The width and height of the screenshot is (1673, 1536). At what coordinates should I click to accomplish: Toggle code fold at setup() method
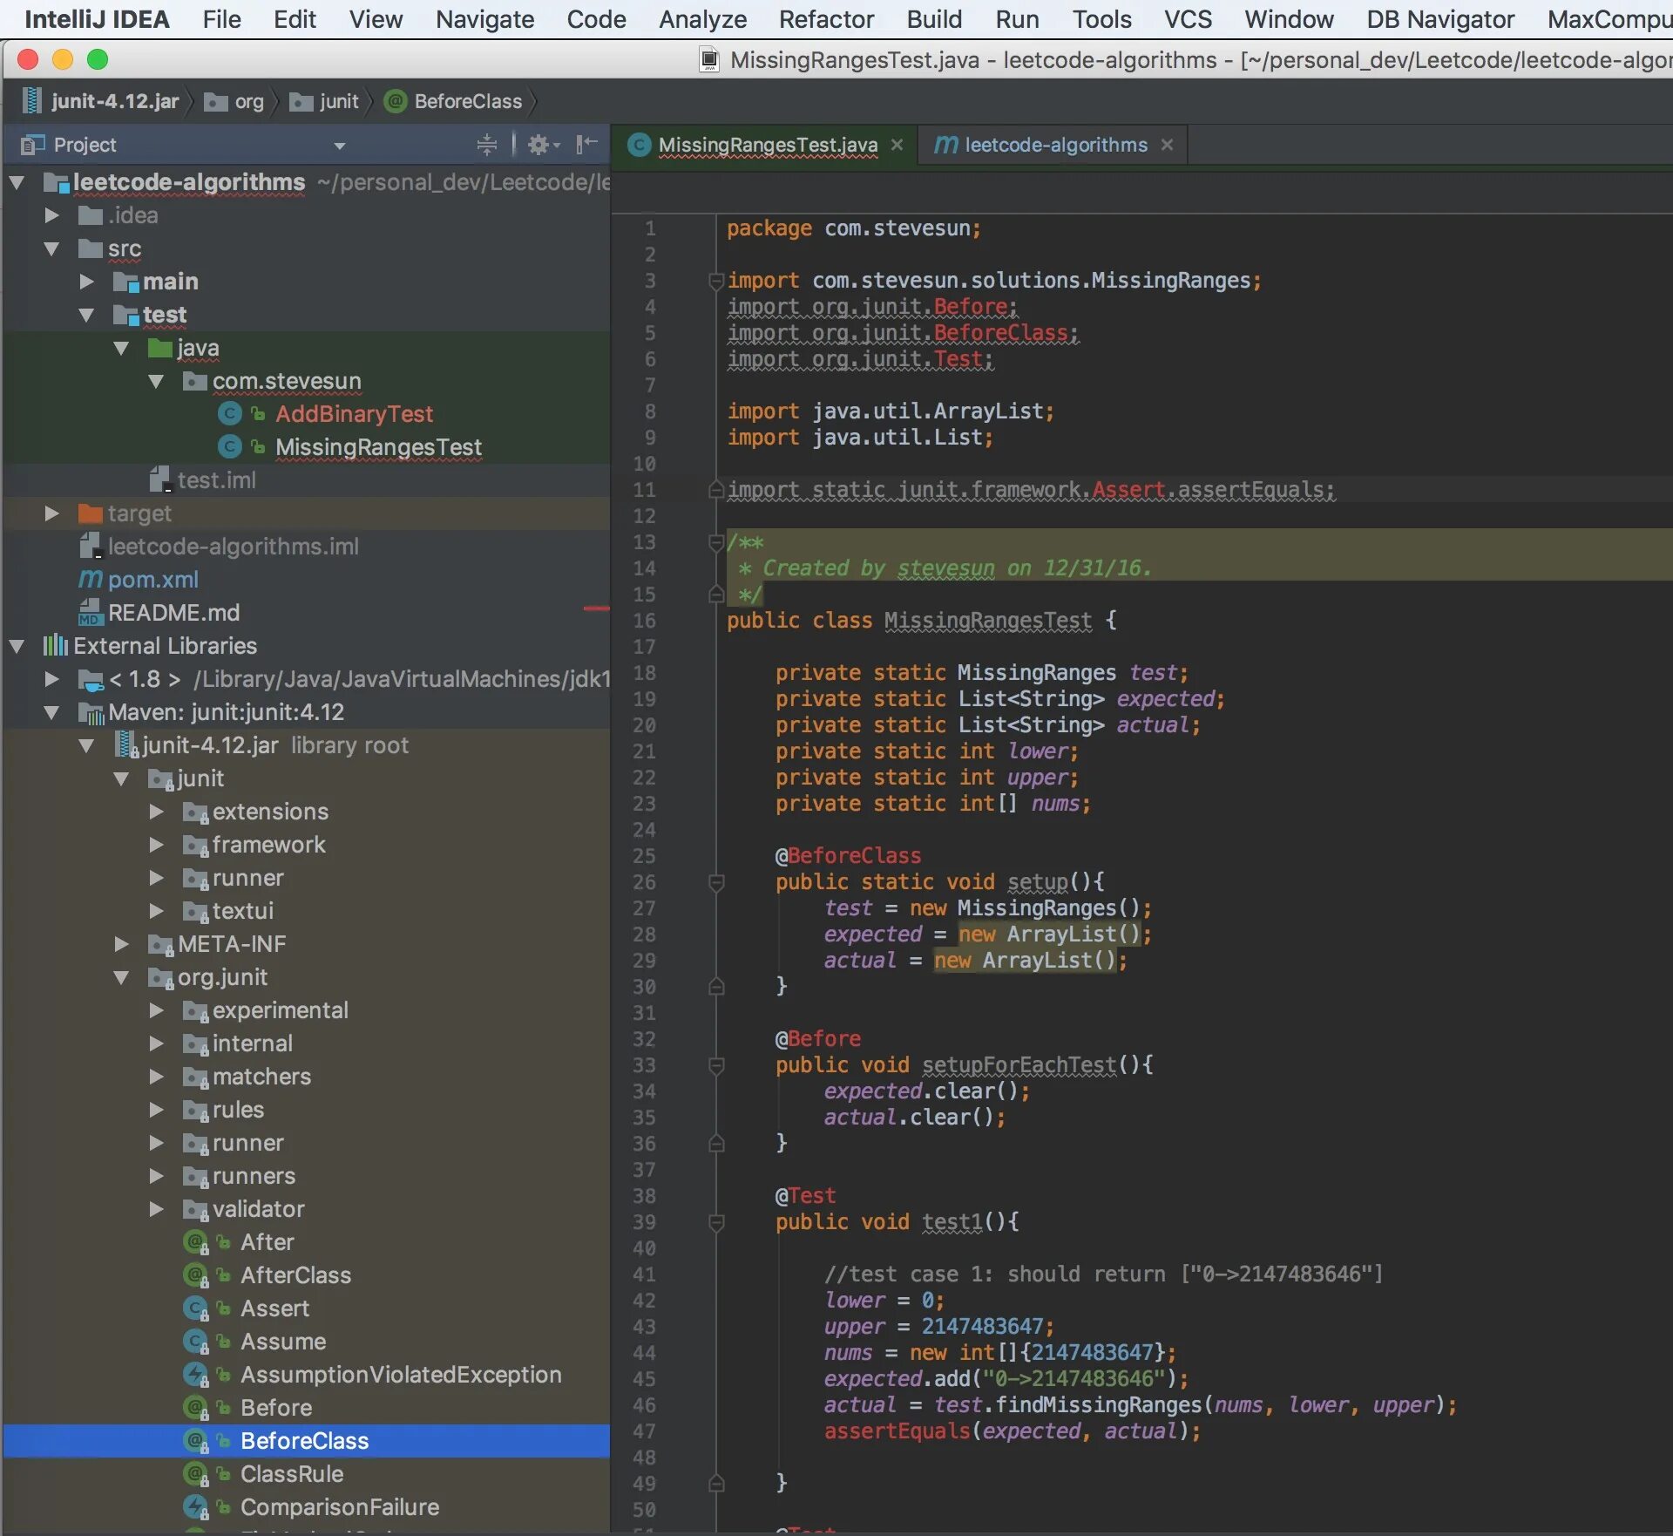(x=716, y=882)
